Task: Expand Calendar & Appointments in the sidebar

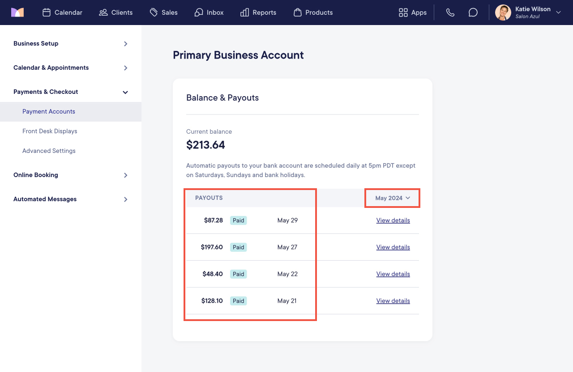Action: tap(71, 68)
